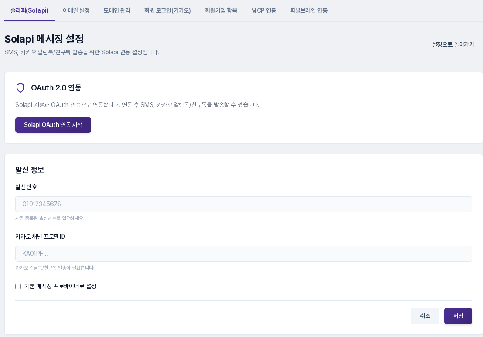Screen dimensions: 483x337
Task: Click the Solapi 메시징 설정 heading
Action: (44, 39)
